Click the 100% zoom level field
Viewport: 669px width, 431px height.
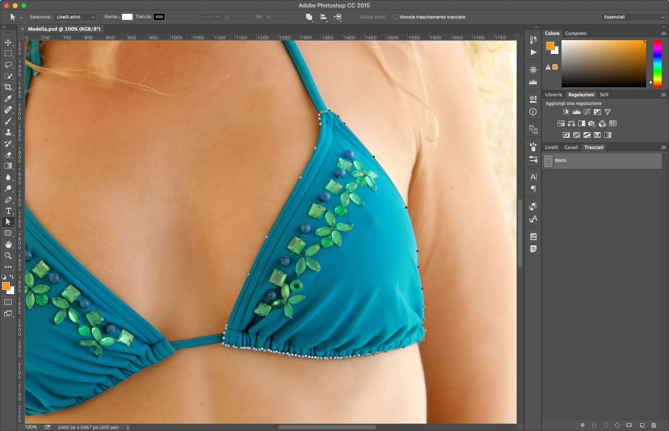[x=31, y=427]
